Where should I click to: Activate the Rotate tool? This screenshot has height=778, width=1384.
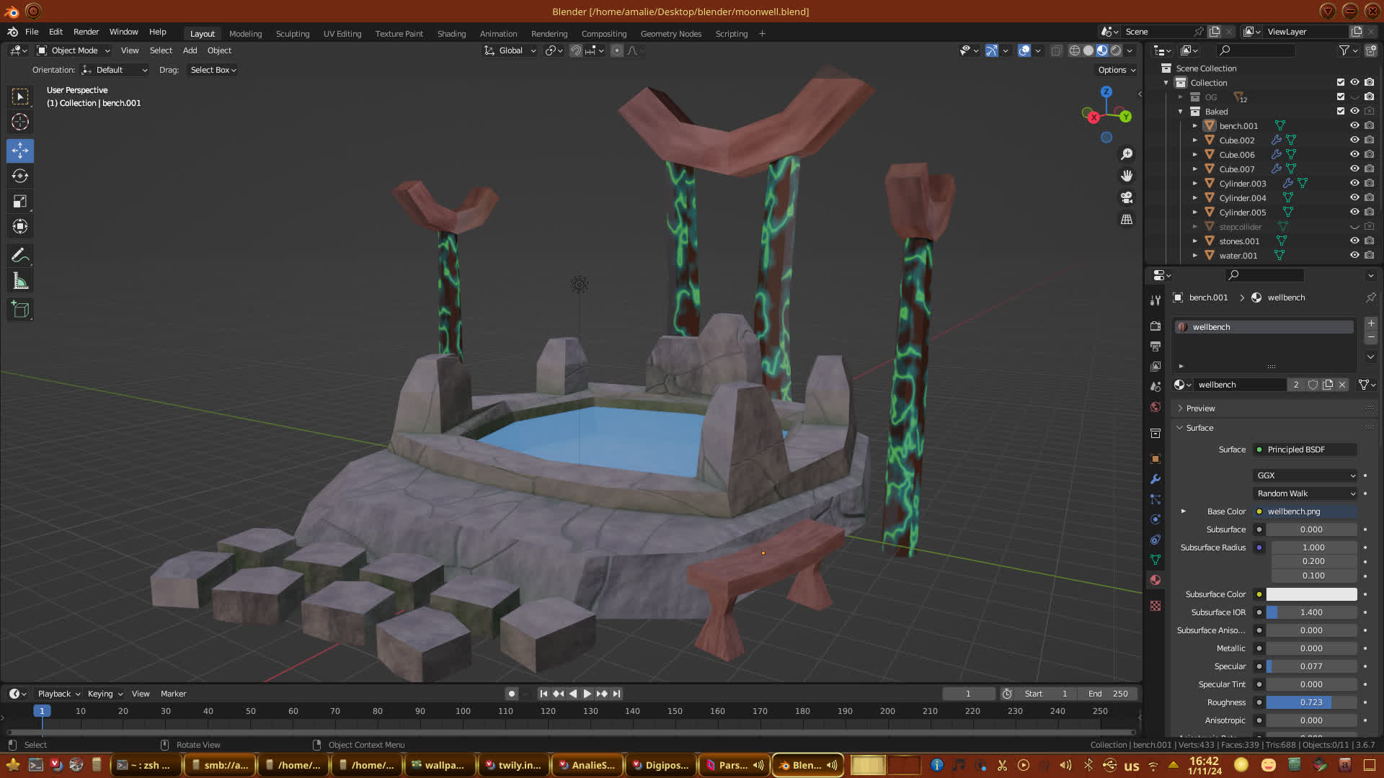coord(20,176)
